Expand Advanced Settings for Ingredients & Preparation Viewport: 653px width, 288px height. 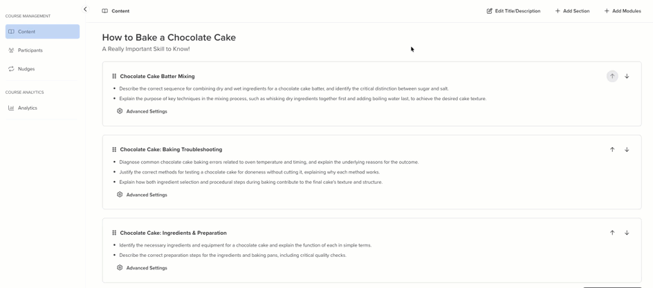[142, 268]
